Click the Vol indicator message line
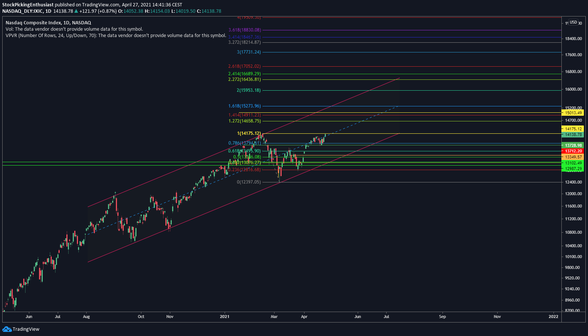Image resolution: width=588 pixels, height=336 pixels. (x=74, y=29)
